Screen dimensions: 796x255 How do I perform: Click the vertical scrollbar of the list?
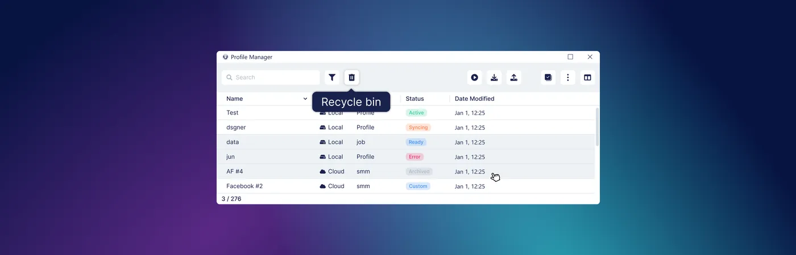[597, 127]
